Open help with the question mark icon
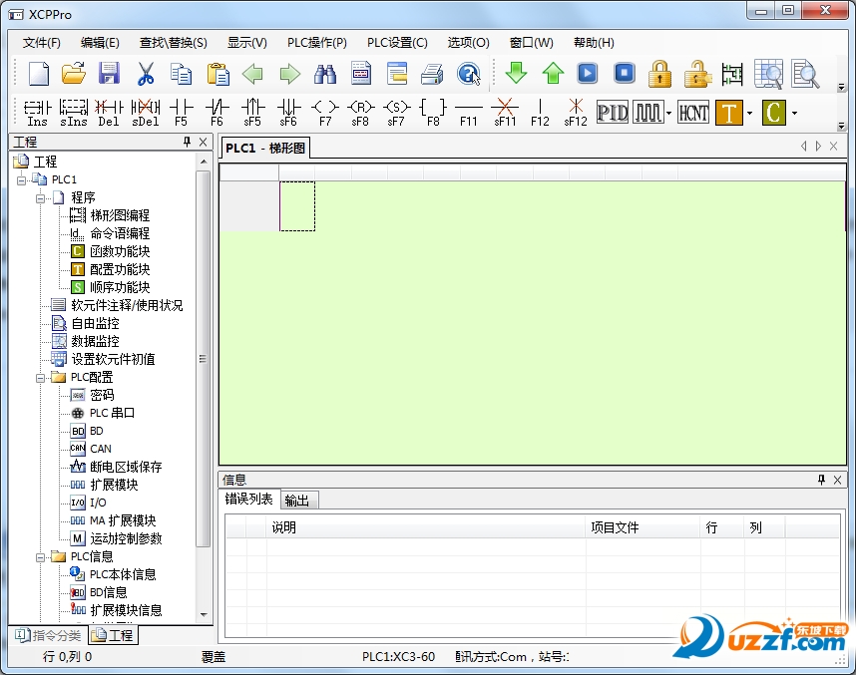Image resolution: width=856 pixels, height=675 pixels. 468,74
